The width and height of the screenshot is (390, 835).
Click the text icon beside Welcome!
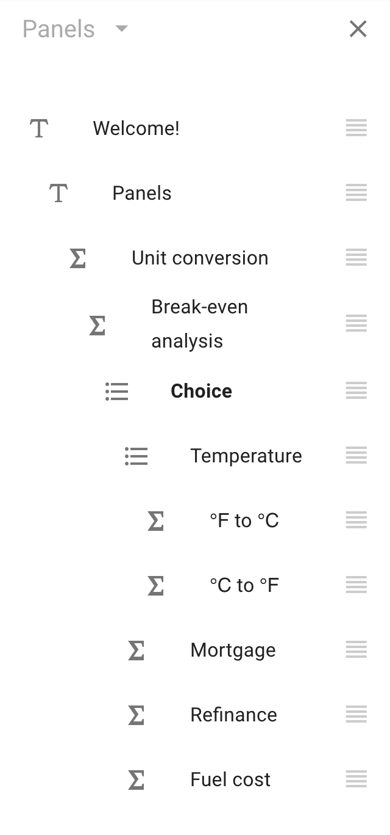click(39, 128)
